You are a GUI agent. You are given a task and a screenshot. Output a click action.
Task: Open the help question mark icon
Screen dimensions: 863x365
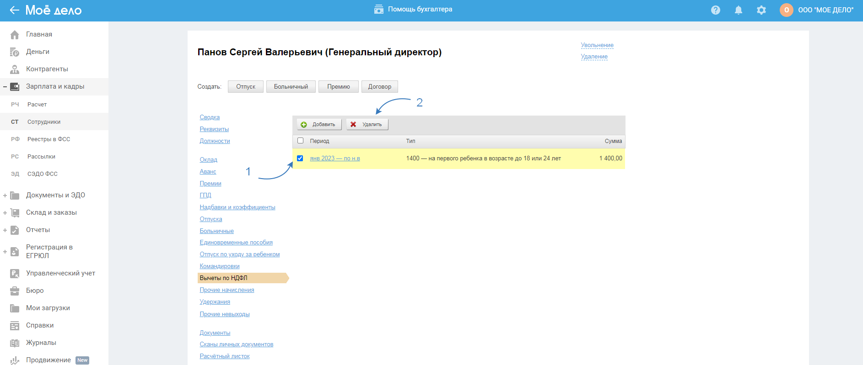[716, 10]
